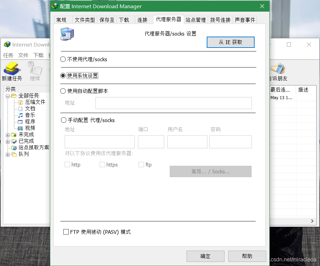Select the 音乐 music note icon
This screenshot has width=320, height=266.
(21, 115)
